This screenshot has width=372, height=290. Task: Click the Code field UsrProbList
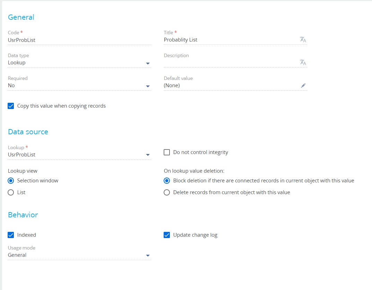[x=79, y=40]
